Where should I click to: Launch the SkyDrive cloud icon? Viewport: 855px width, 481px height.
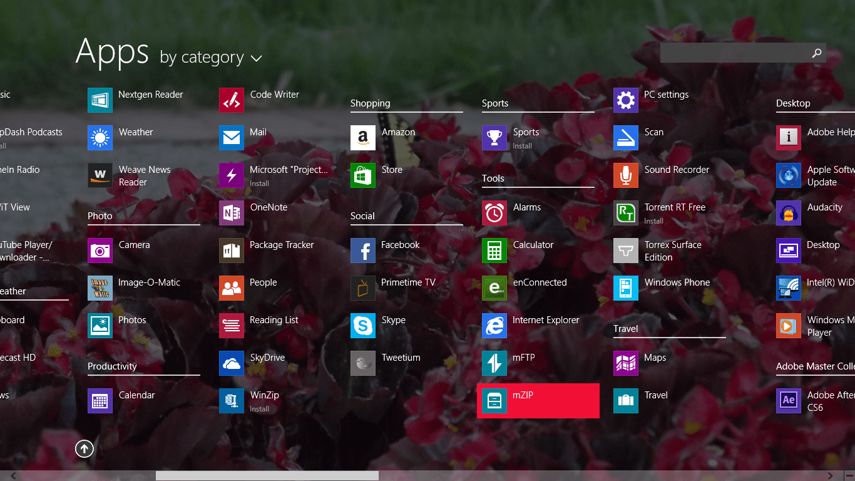point(232,363)
